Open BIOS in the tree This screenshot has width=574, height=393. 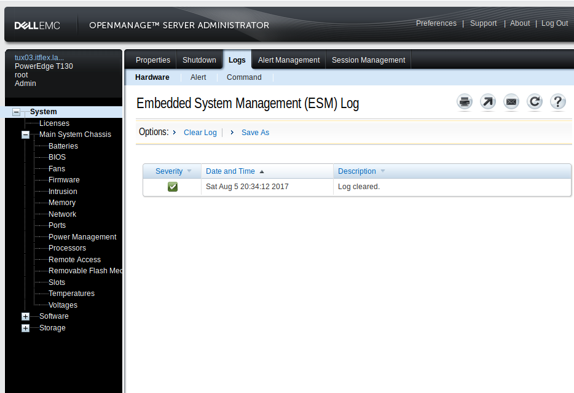click(x=57, y=157)
